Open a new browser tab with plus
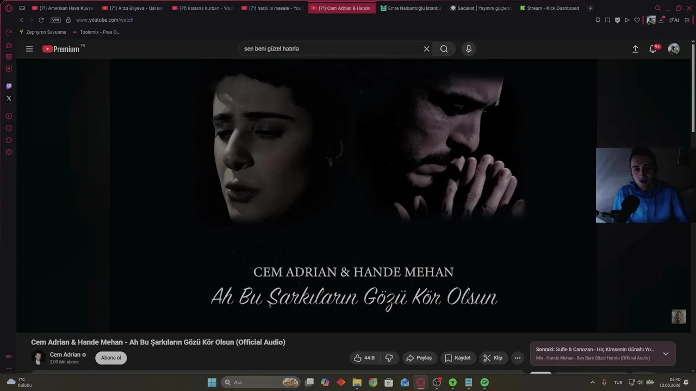 pos(590,8)
